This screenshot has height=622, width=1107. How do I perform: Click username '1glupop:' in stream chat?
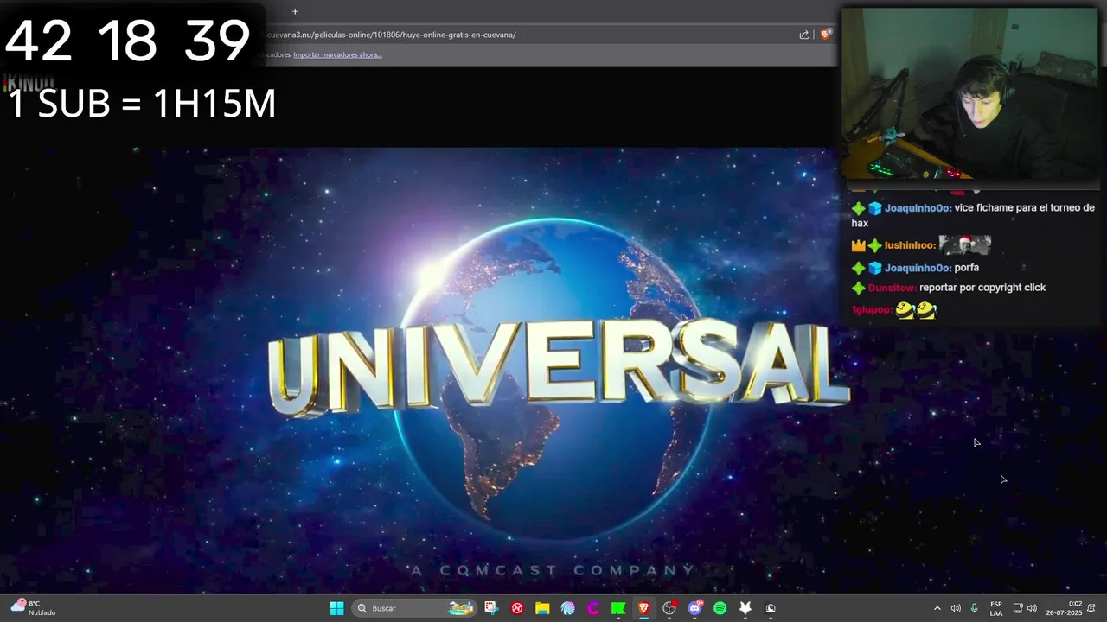[872, 309]
